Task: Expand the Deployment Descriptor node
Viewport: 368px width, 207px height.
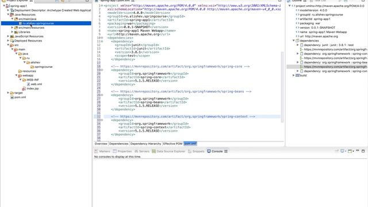Action: (8, 10)
